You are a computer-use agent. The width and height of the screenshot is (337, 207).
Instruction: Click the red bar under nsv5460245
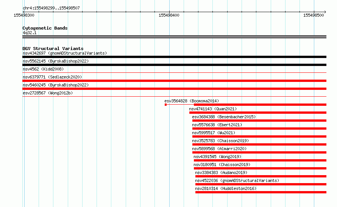(174, 89)
